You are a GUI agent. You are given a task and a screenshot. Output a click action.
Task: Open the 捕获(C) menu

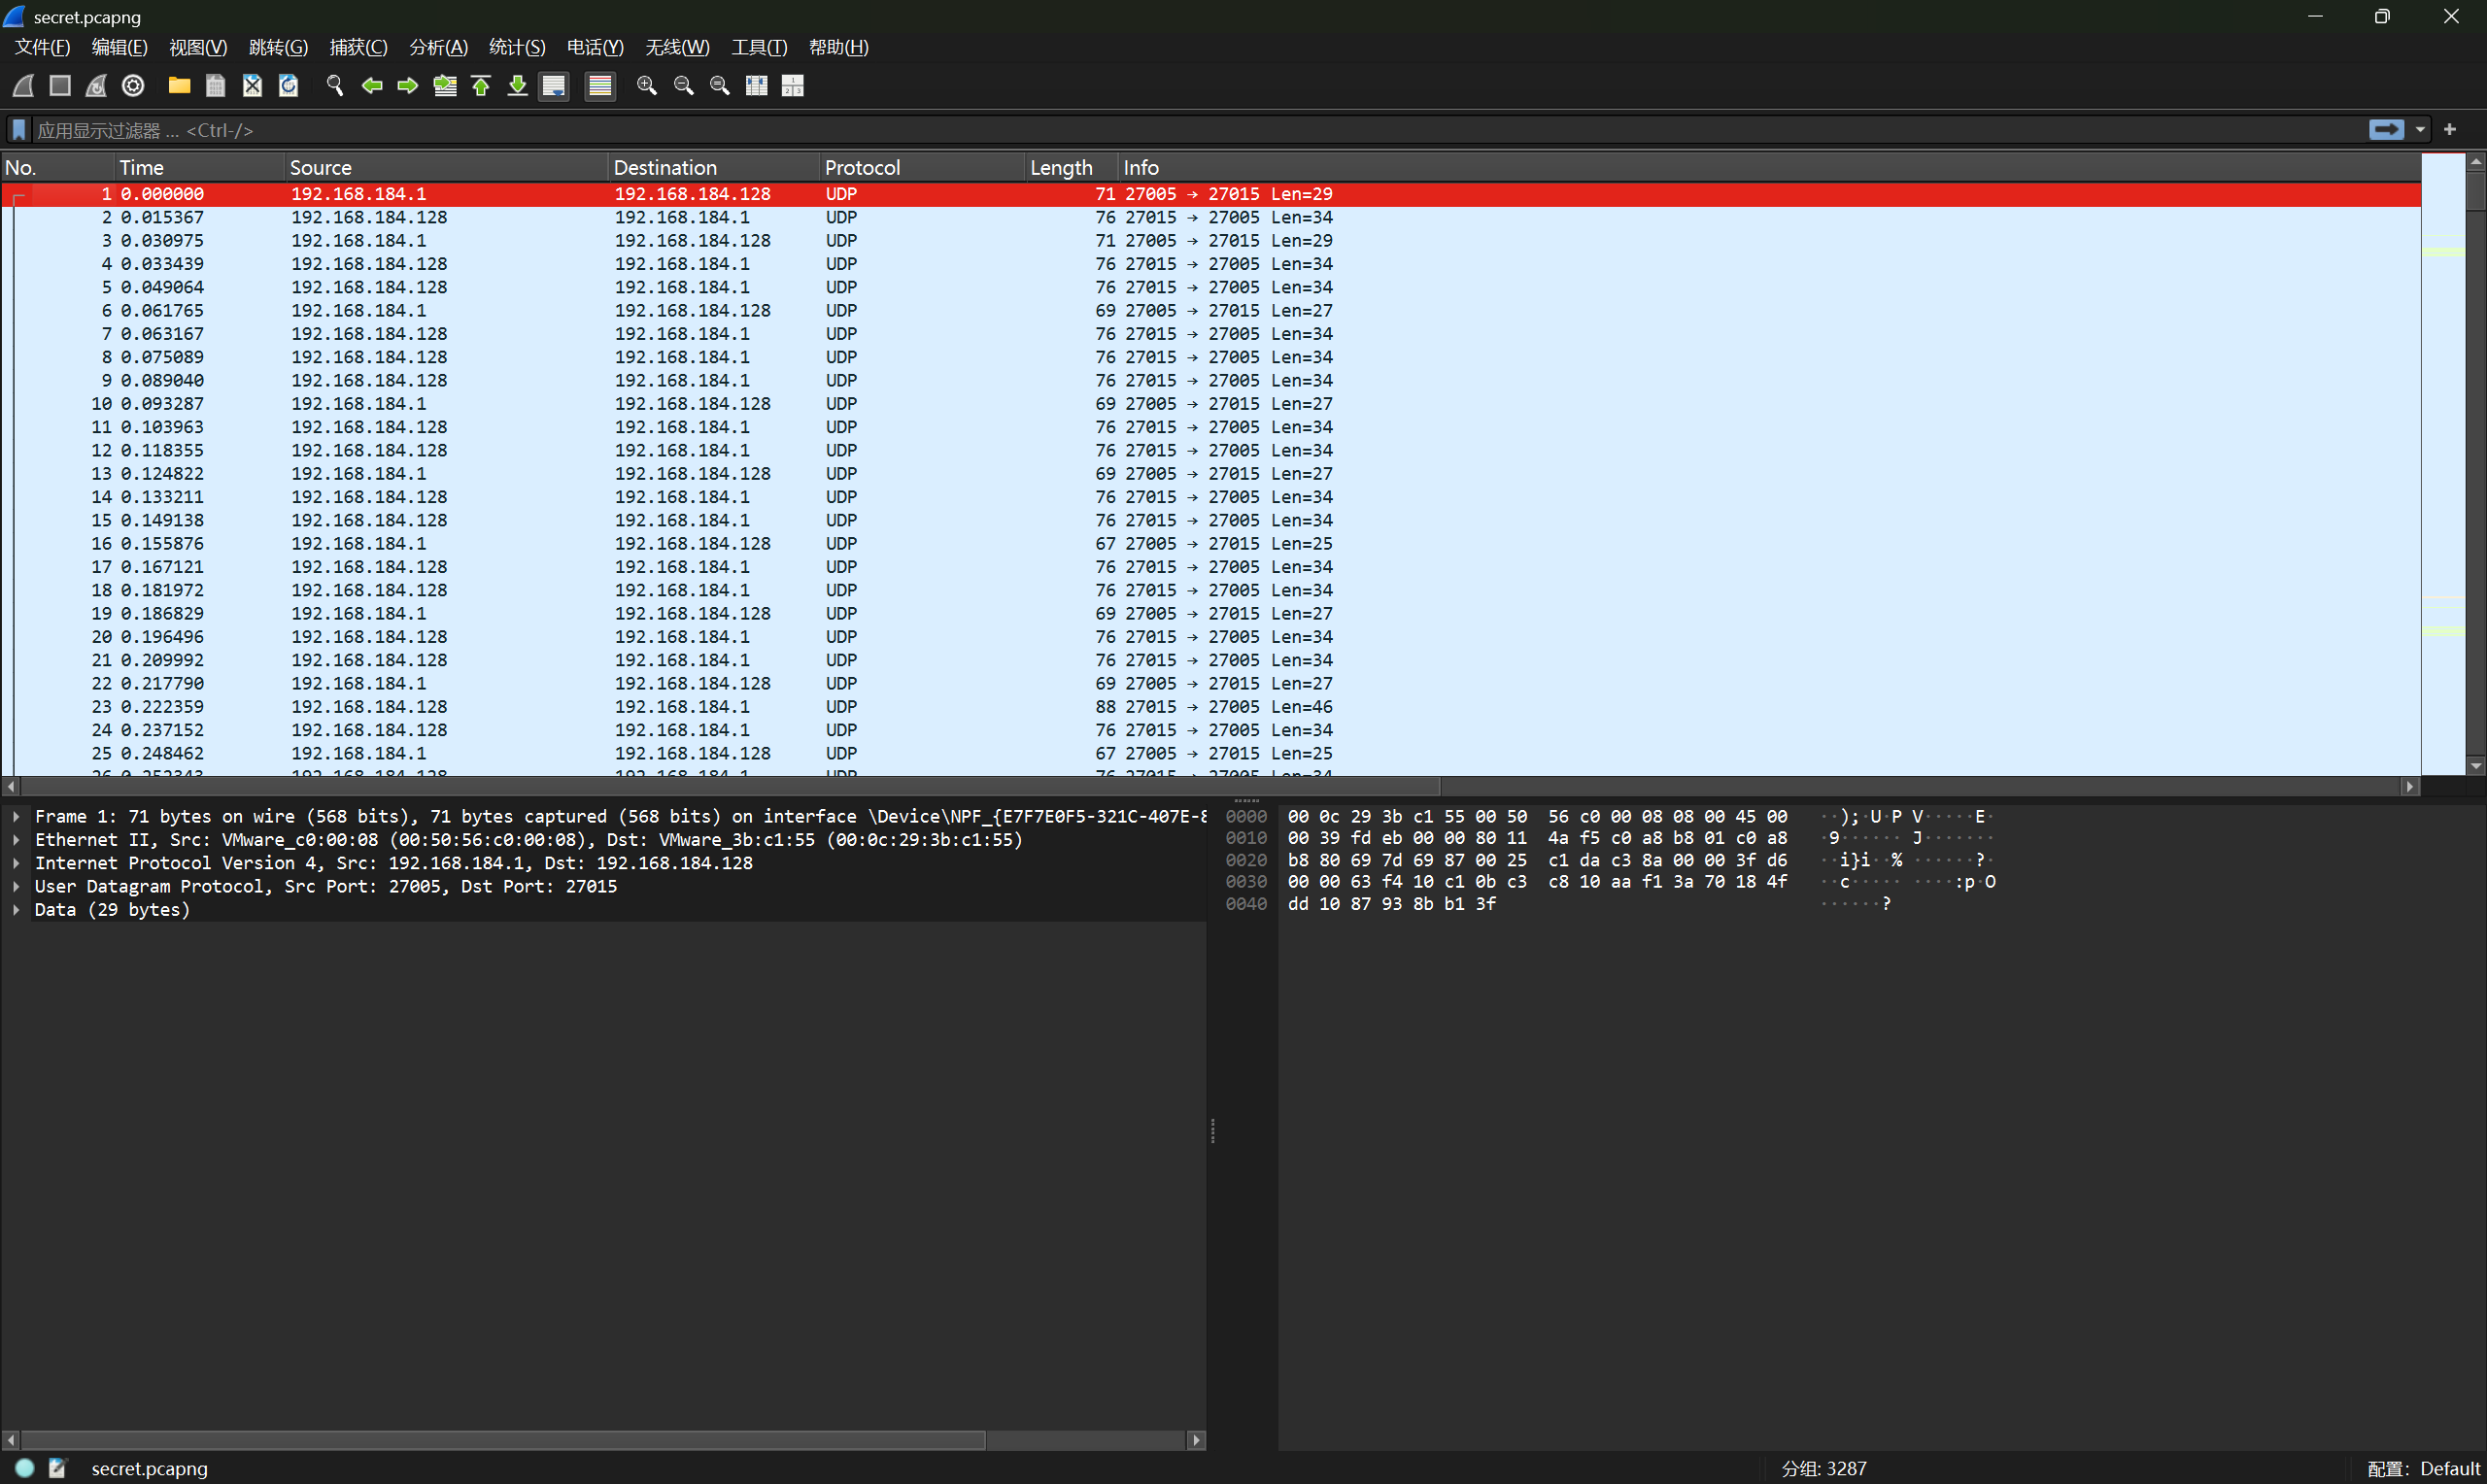pos(358,47)
